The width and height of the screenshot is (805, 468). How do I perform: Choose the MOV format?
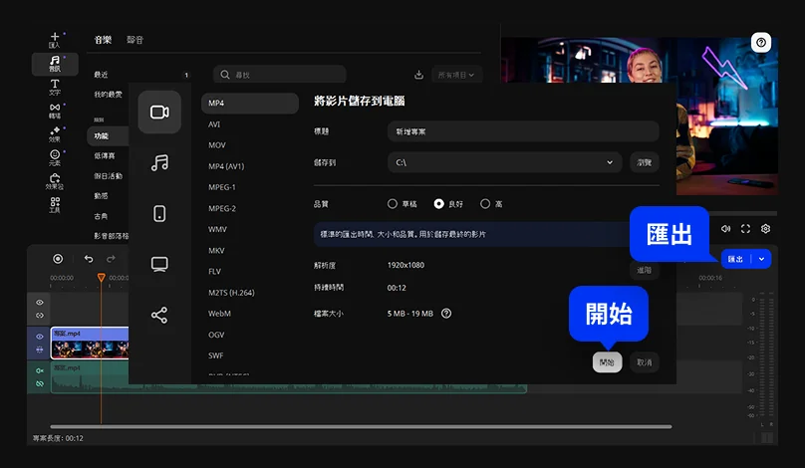tap(216, 145)
